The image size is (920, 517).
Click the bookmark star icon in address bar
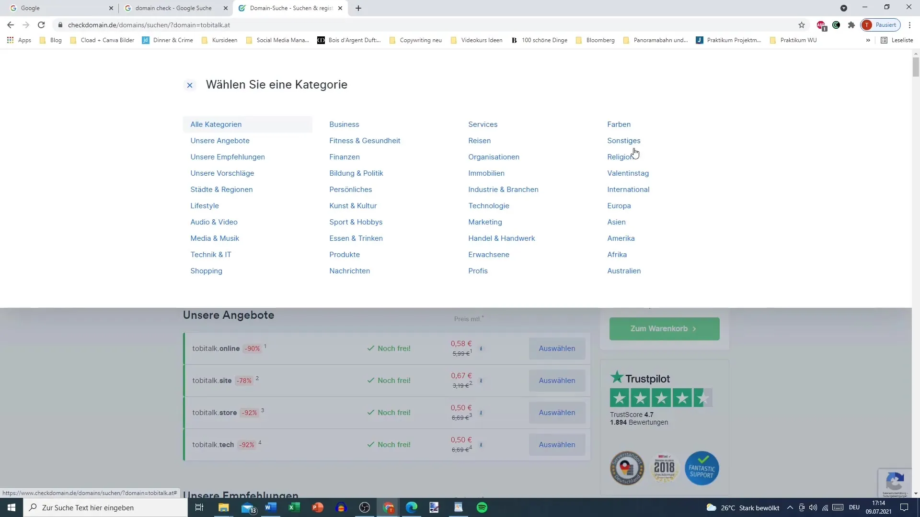pos(801,24)
